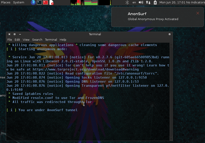205x143 pixels.
Task: Click the torproject.org download warning URL
Action: coord(86,69)
